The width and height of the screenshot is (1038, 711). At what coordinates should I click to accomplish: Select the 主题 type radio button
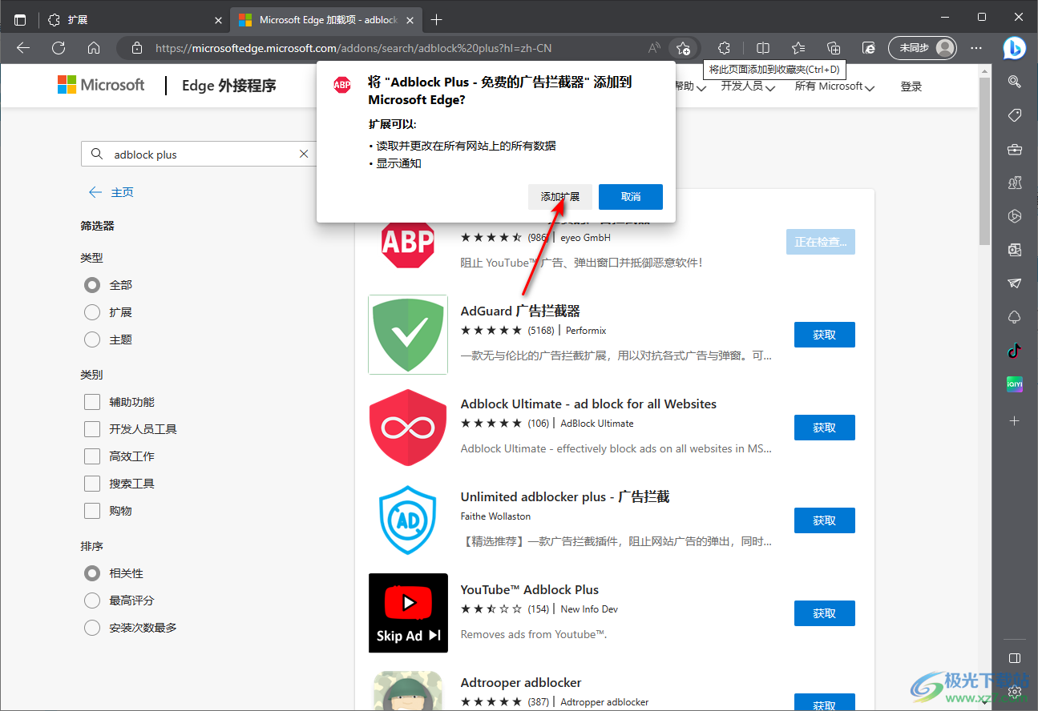(92, 339)
